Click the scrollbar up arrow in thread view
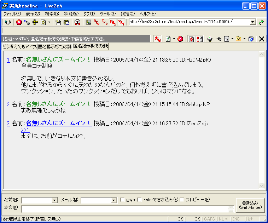The width and height of the screenshot is (268, 223). 262,55
